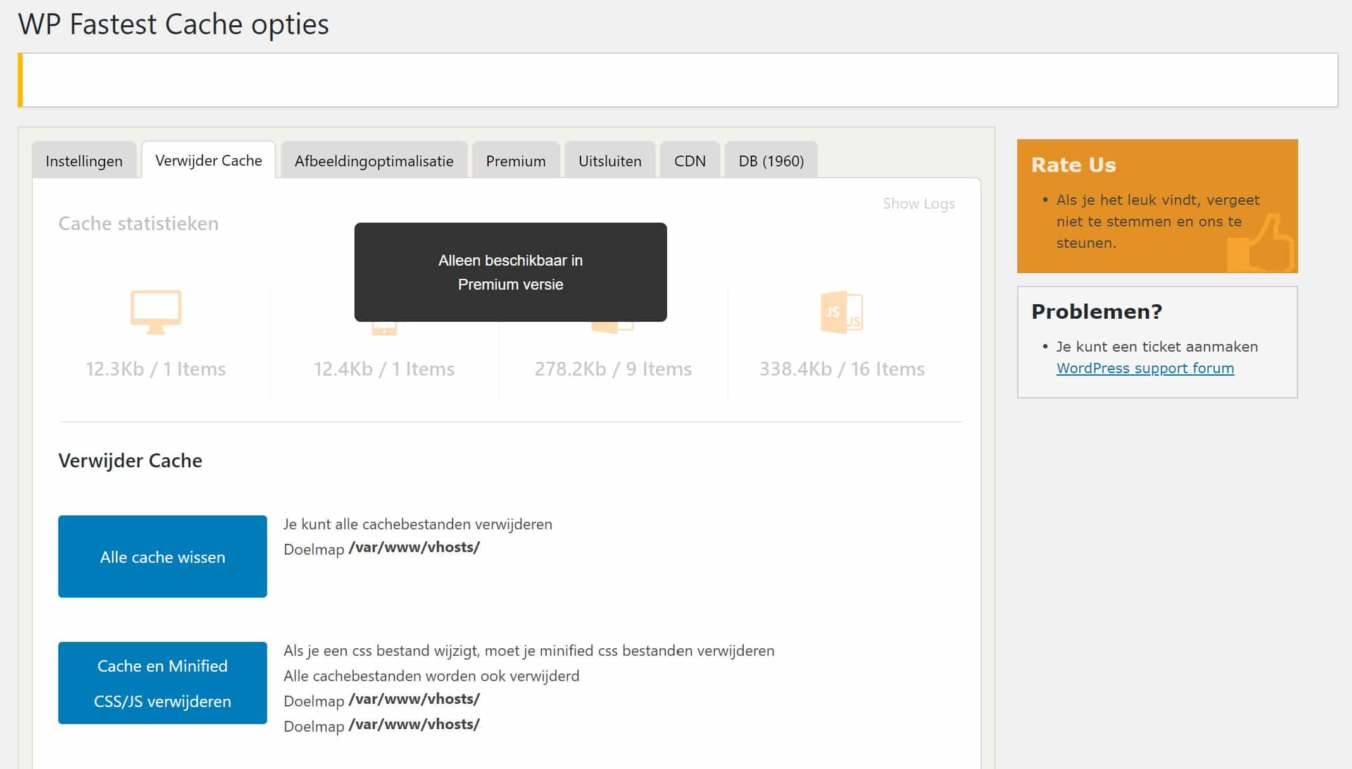
Task: Click the 'Als je een css bestand wijzigt' description
Action: (529, 651)
